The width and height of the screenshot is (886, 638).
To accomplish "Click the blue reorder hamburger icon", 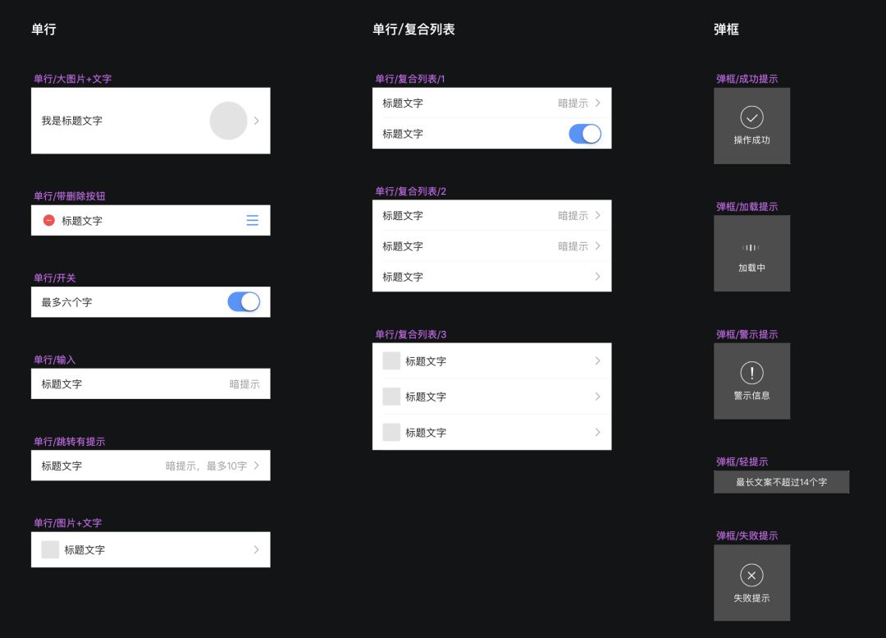I will [x=253, y=221].
